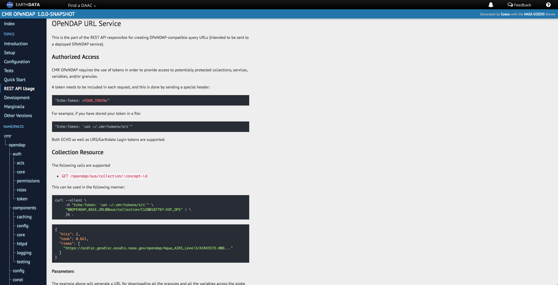This screenshot has width=558, height=285.
Task: Open the acls namespace
Action: (20, 163)
